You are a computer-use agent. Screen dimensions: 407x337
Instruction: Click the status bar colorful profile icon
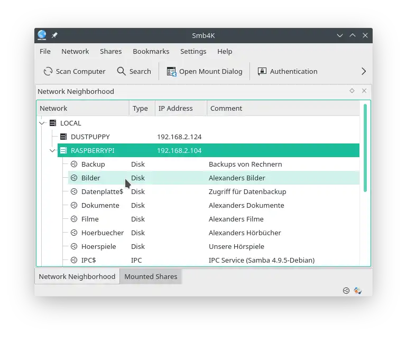coord(358,291)
